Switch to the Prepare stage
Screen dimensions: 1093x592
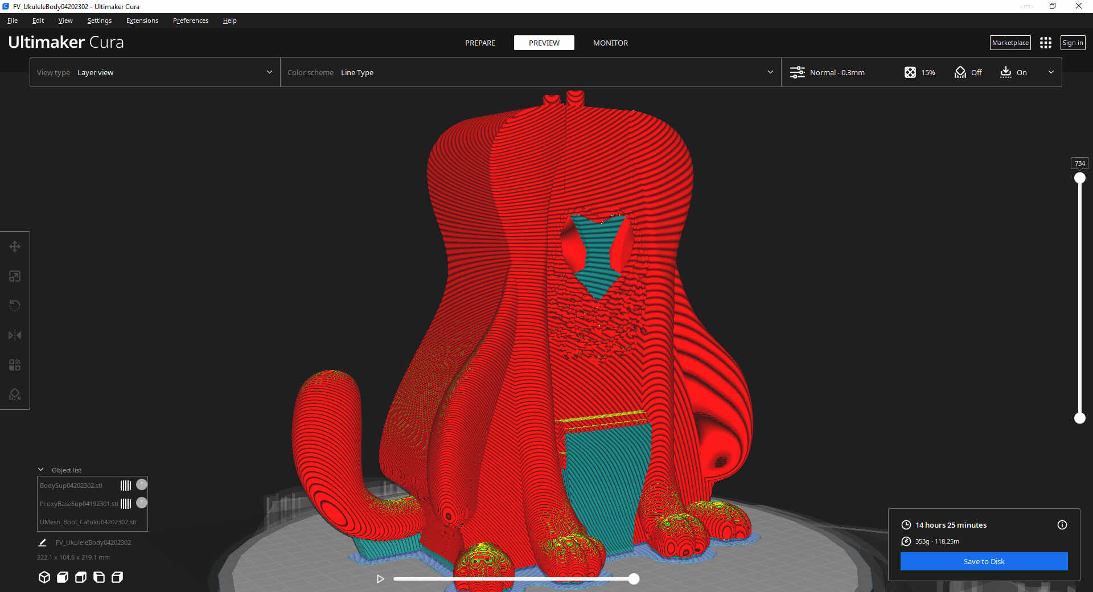480,43
